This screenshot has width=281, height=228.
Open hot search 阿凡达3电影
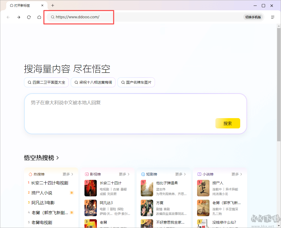[43, 203]
